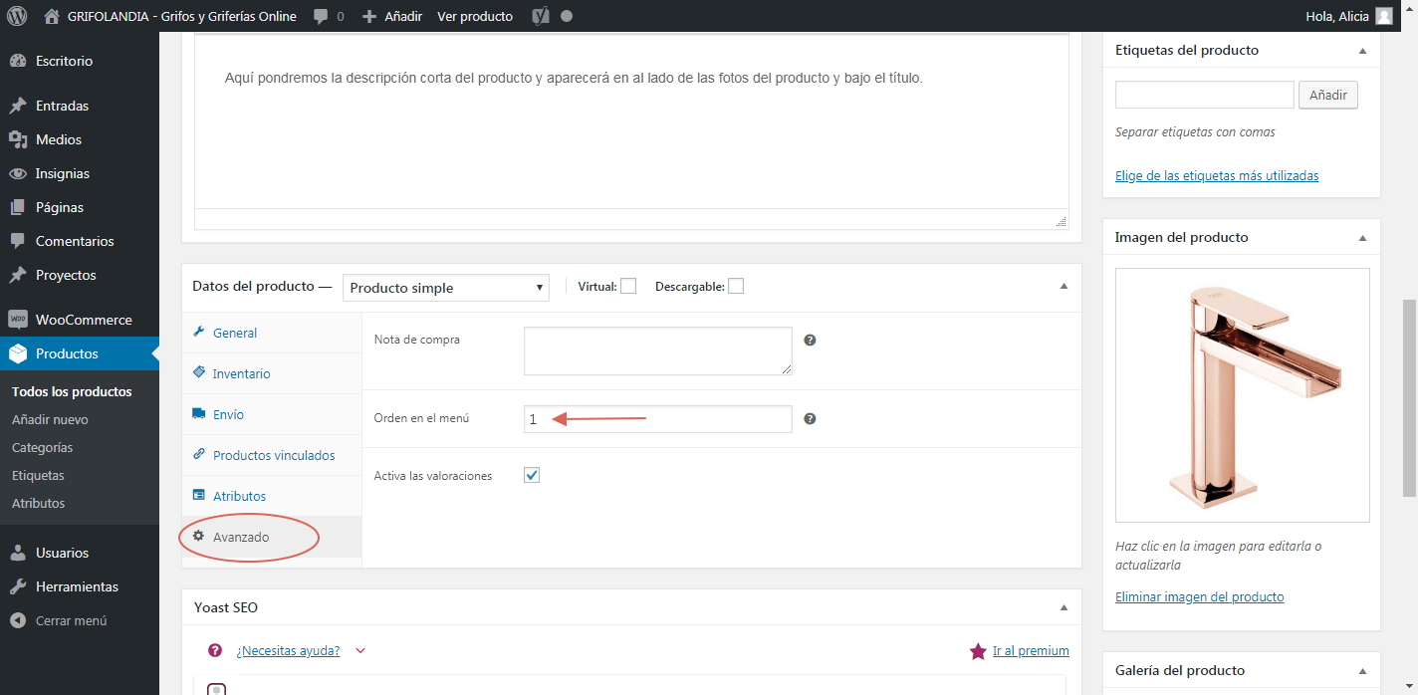The image size is (1418, 695).
Task: Open the comments bubble icon in admin bar
Action: 321,17
